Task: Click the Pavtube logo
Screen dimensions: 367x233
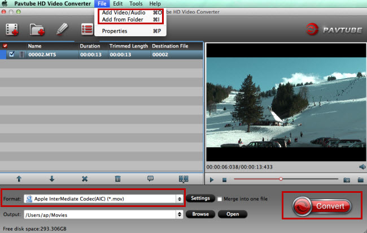Action: click(334, 29)
